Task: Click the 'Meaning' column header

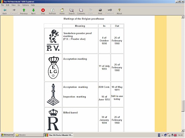Action: 80,26
